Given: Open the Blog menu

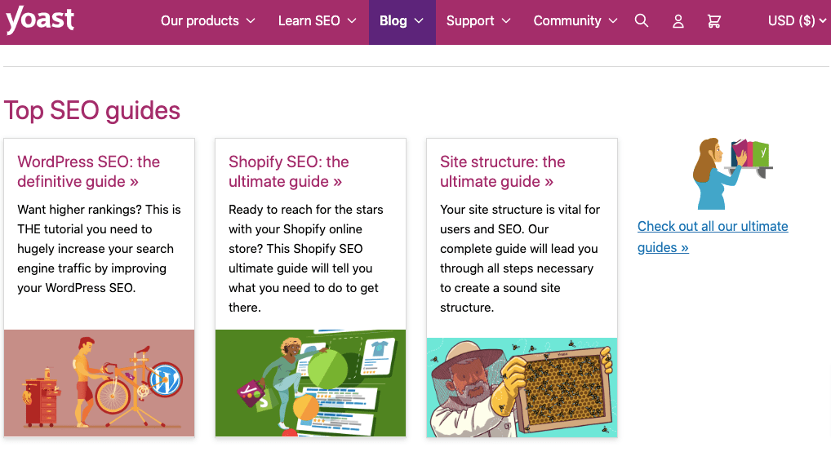Looking at the screenshot, I should [402, 21].
